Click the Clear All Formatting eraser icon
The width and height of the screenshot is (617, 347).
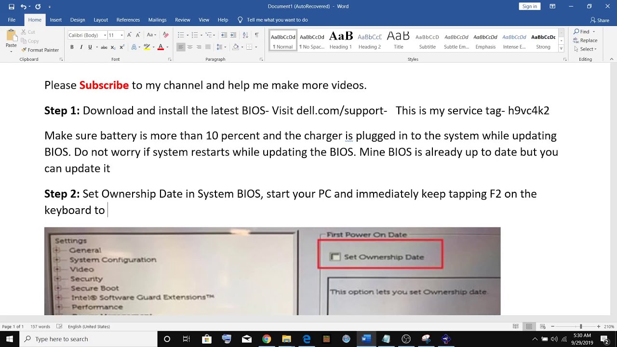(166, 35)
